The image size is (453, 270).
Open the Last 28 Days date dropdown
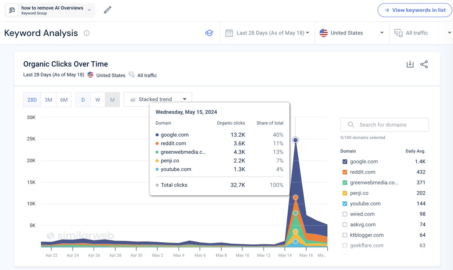point(267,33)
